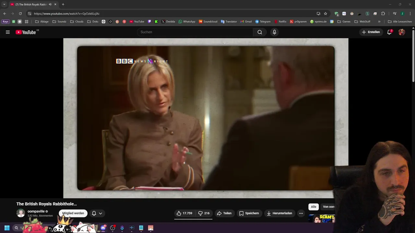Open Discord from the taskbar
This screenshot has height=233, width=415.
click(x=103, y=228)
